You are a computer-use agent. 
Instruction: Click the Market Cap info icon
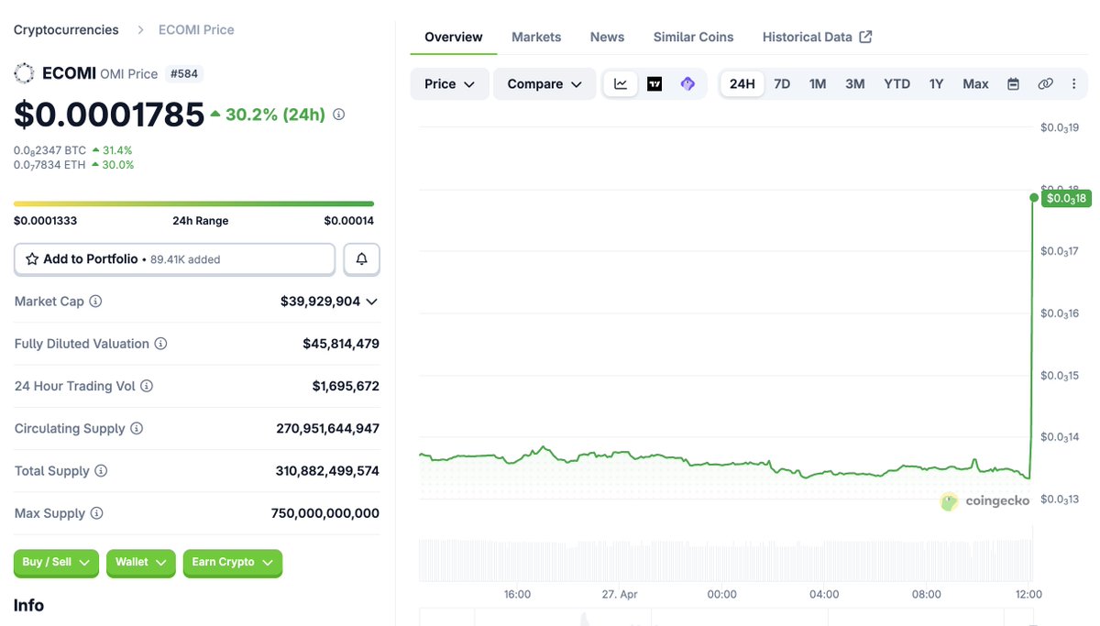(95, 301)
